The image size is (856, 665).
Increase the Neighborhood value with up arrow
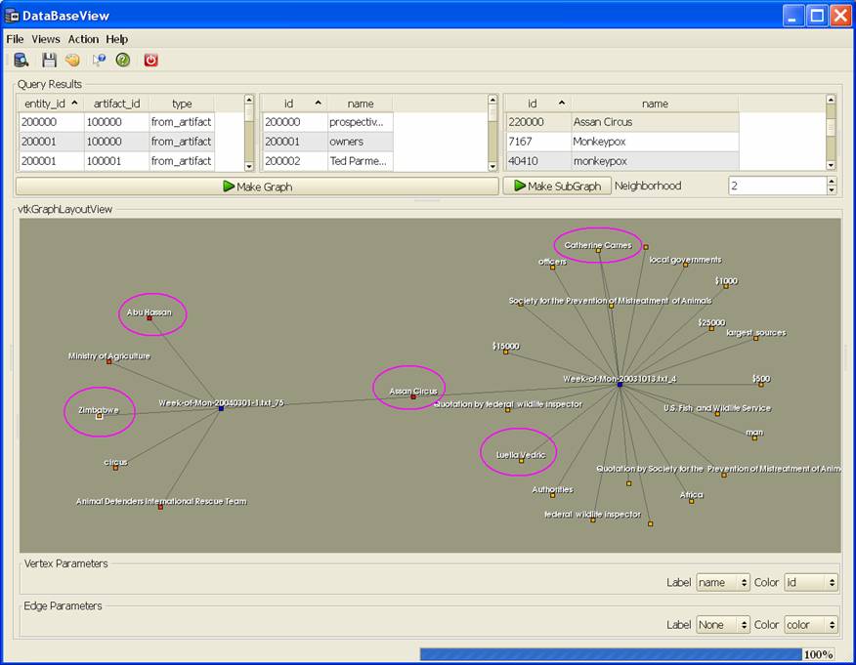tap(832, 181)
